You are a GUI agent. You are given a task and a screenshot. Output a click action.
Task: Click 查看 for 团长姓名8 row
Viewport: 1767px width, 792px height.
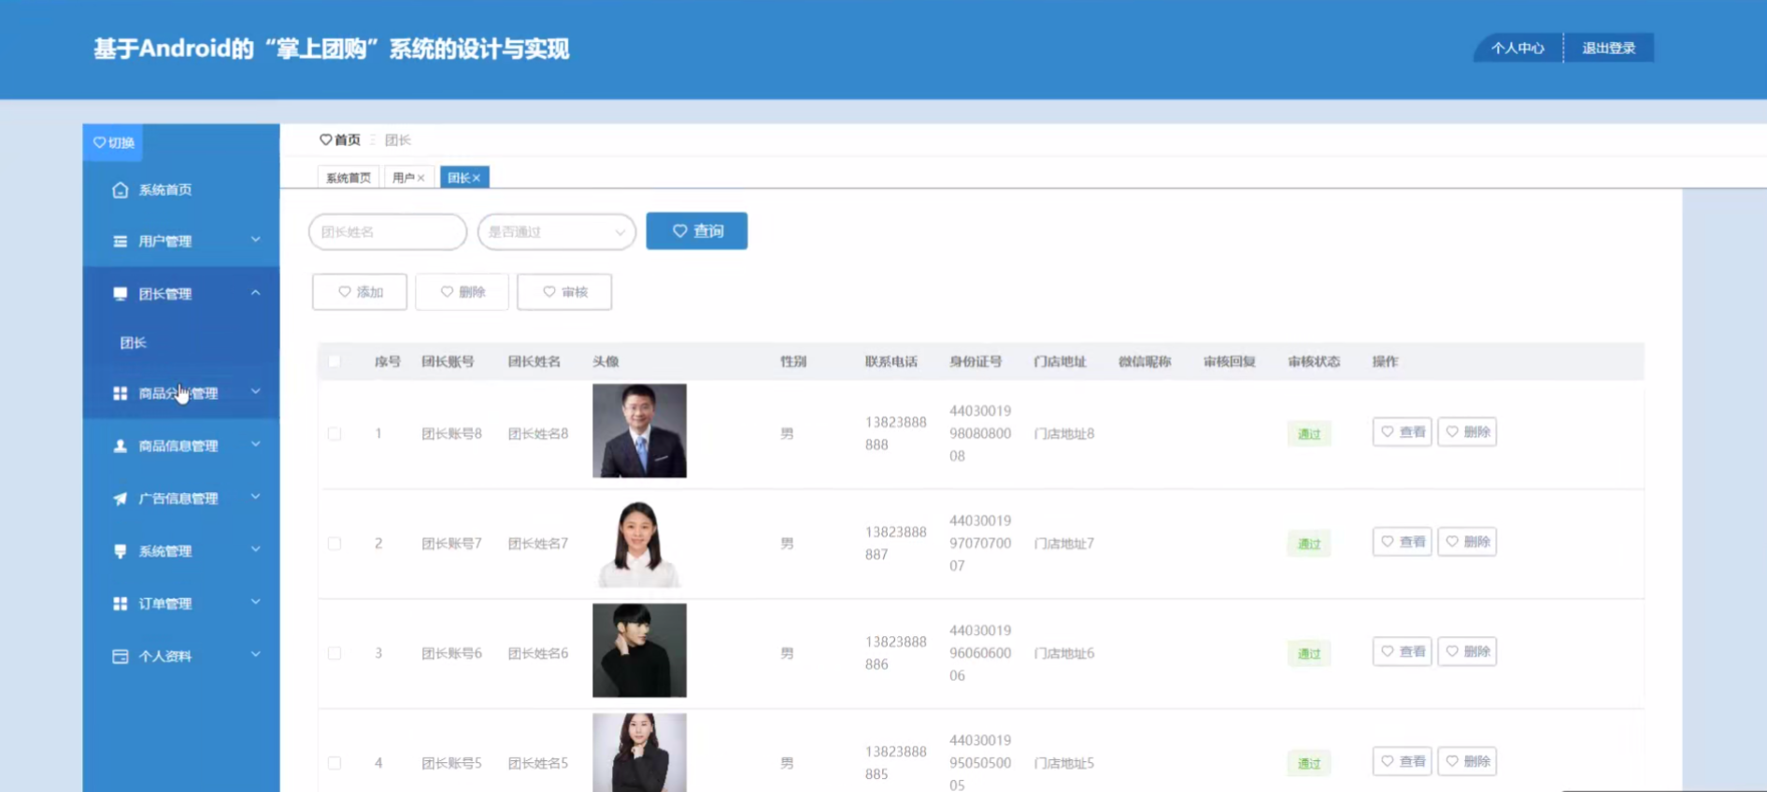click(x=1403, y=431)
